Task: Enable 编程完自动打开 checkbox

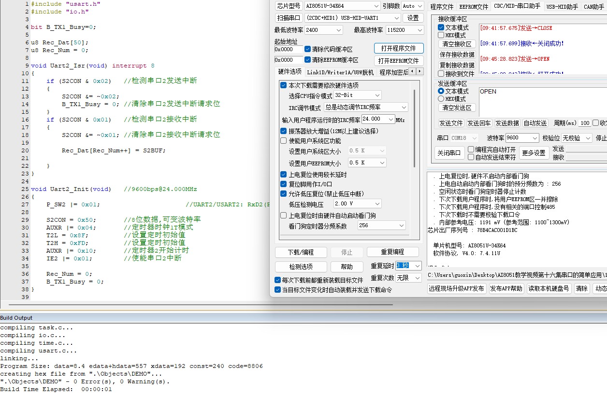Action: [x=471, y=149]
